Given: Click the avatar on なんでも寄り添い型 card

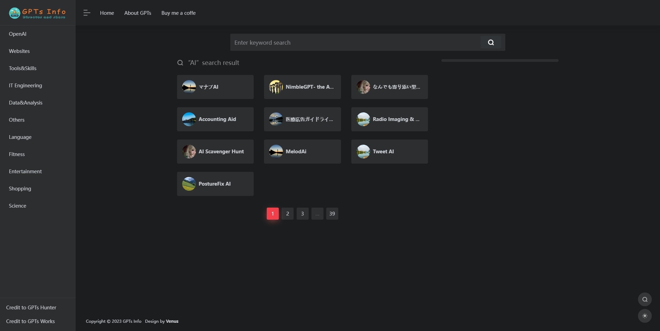Looking at the screenshot, I should click(x=363, y=87).
